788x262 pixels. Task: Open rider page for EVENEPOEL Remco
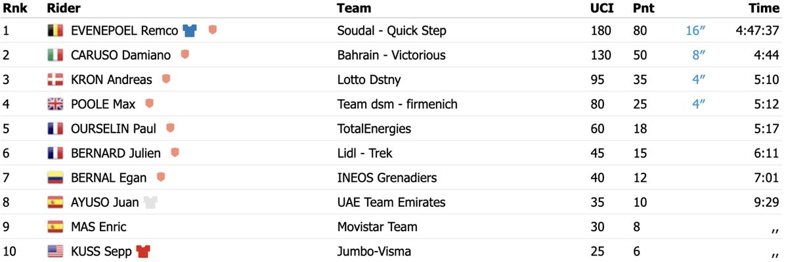(124, 31)
